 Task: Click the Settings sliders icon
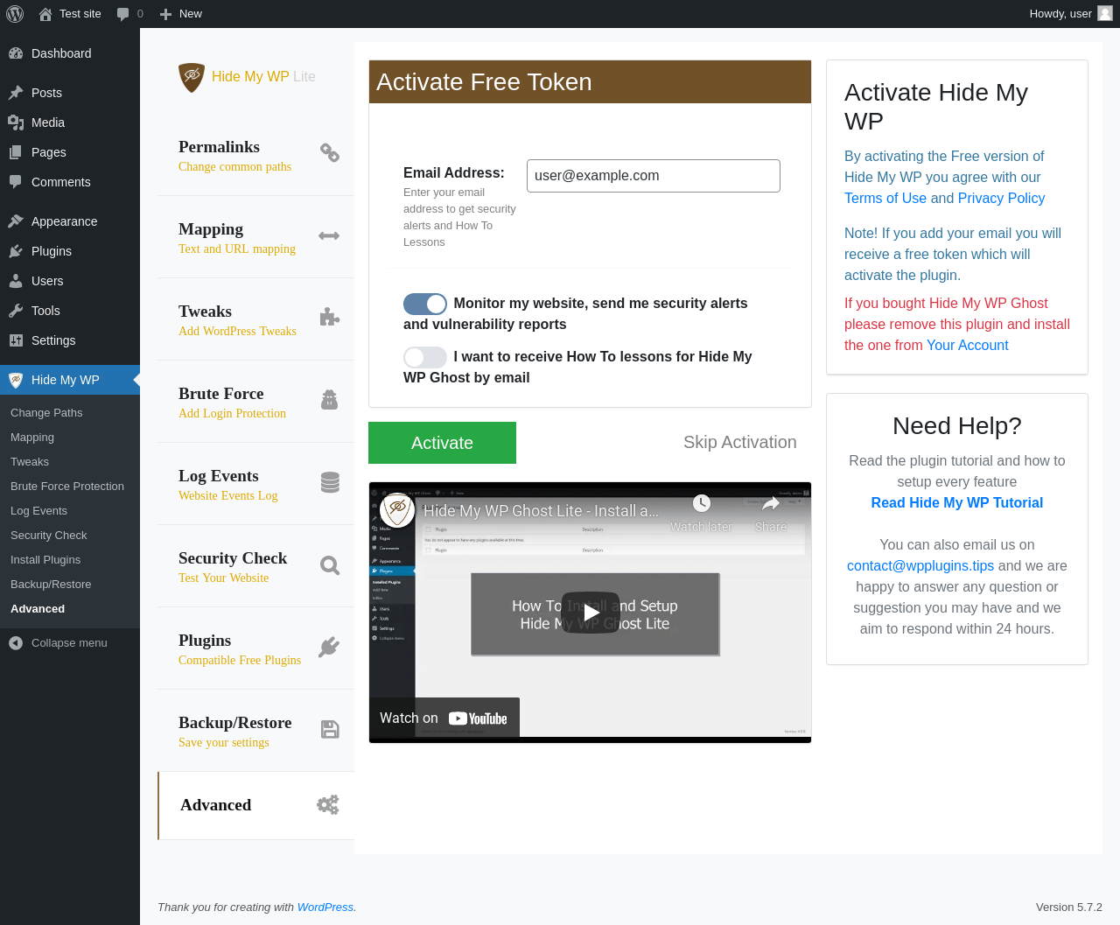16,340
